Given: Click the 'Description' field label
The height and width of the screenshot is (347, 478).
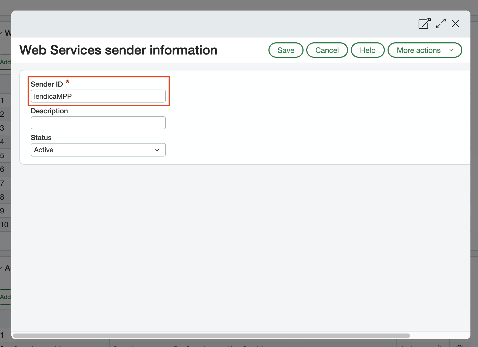Looking at the screenshot, I should point(49,111).
